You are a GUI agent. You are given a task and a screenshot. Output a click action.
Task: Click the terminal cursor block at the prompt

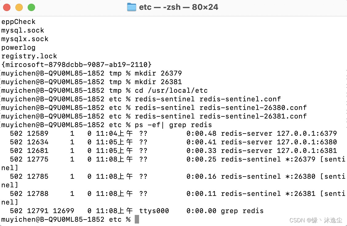click(x=137, y=219)
